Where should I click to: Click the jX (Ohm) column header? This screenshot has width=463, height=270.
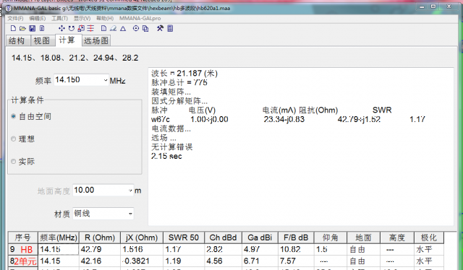point(142,238)
